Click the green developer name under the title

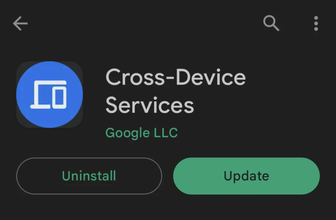tap(141, 133)
